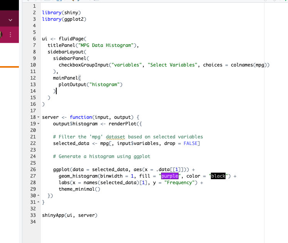Click the titlePanel function name

click(61, 45)
